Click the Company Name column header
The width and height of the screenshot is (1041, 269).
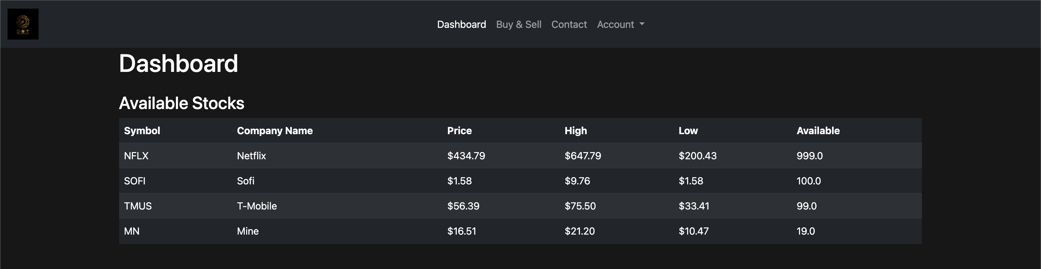274,130
